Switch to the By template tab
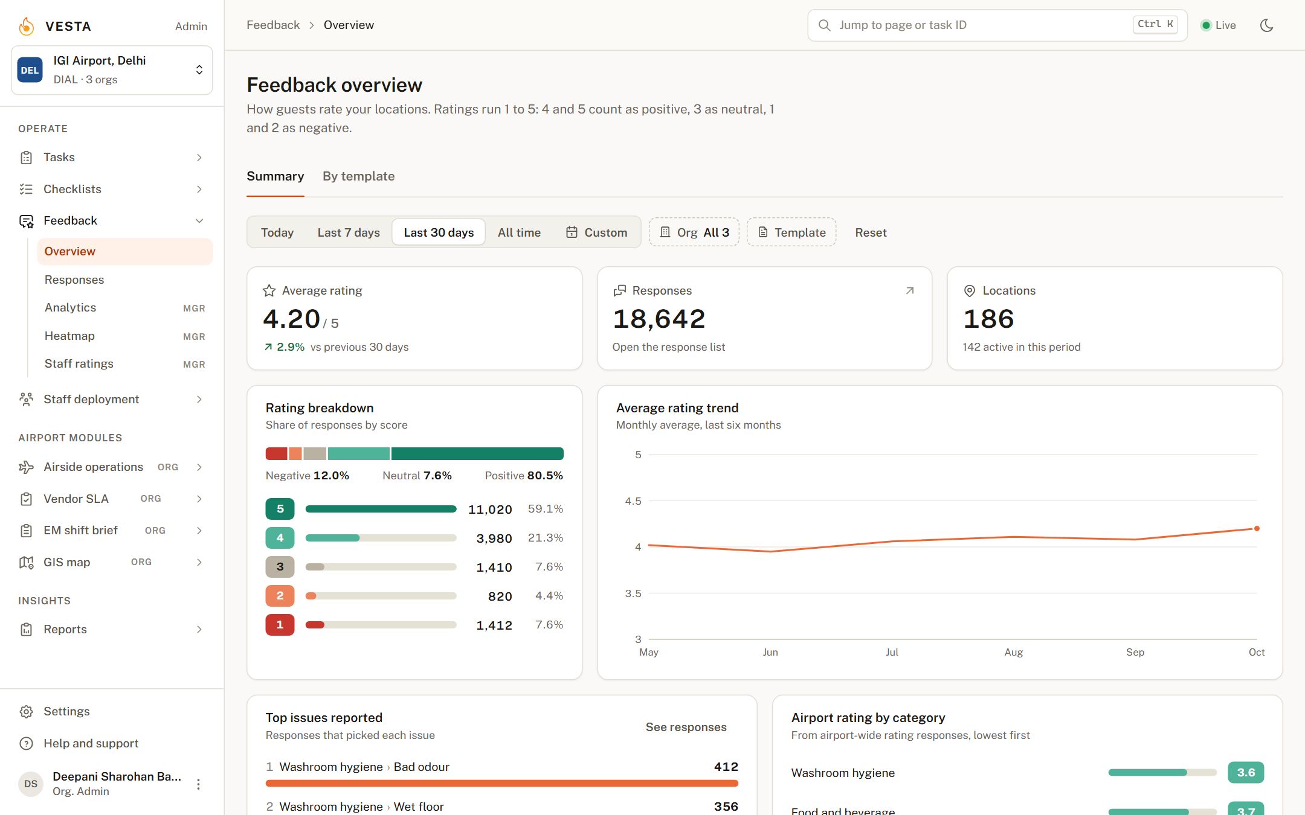 (x=358, y=176)
